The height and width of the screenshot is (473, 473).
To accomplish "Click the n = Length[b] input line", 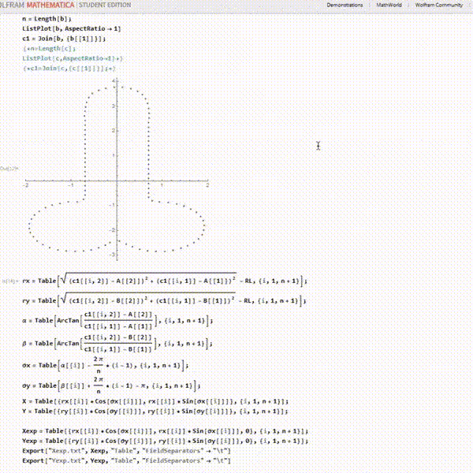I will pos(47,17).
